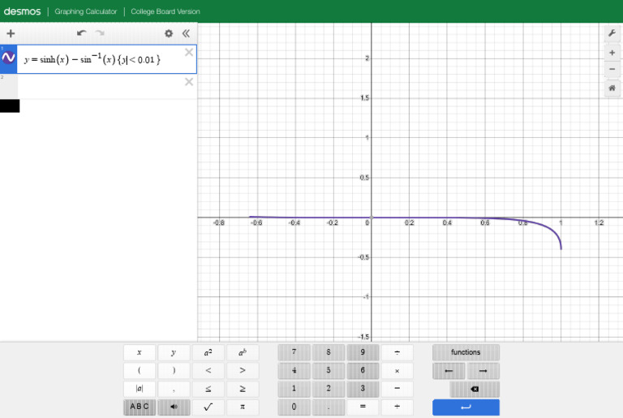Reset graph to default home view
Image resolution: width=623 pixels, height=418 pixels.
(612, 88)
